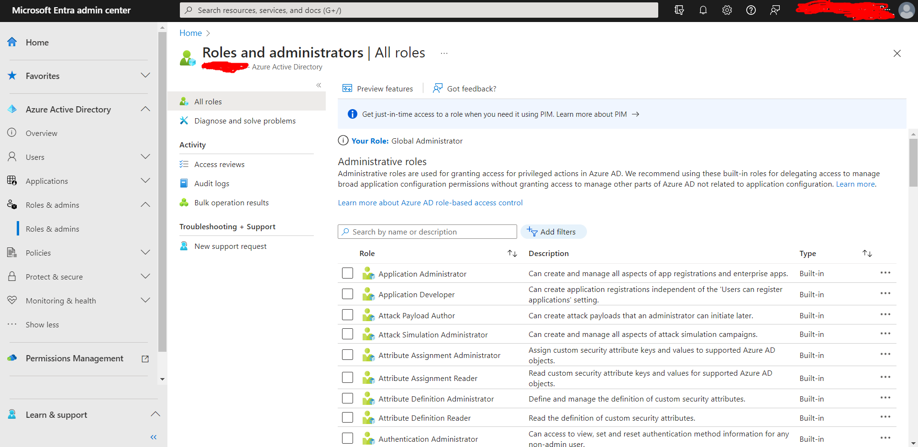Screen dimensions: 918x447
Task: Expand the Favorites section chevron
Action: [145, 75]
